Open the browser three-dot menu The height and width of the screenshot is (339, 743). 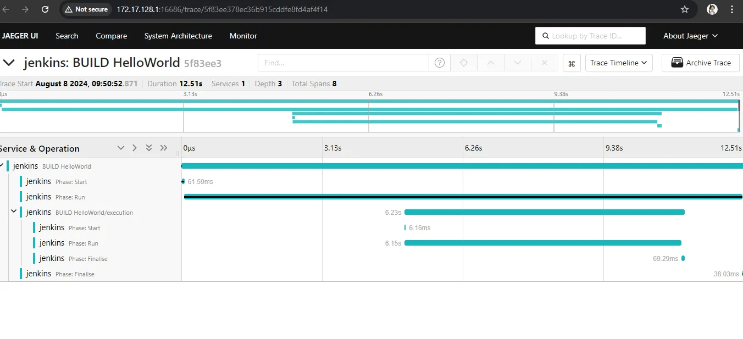731,9
